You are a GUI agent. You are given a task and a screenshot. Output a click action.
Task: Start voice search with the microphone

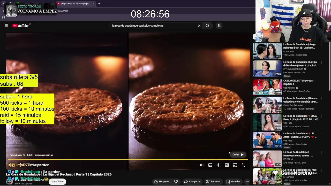(219, 26)
